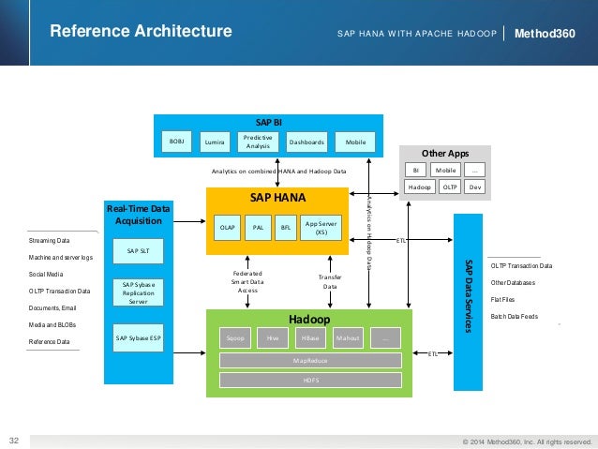The image size is (598, 449).
Task: Click the Mobile box inside SAP BI
Action: point(355,142)
